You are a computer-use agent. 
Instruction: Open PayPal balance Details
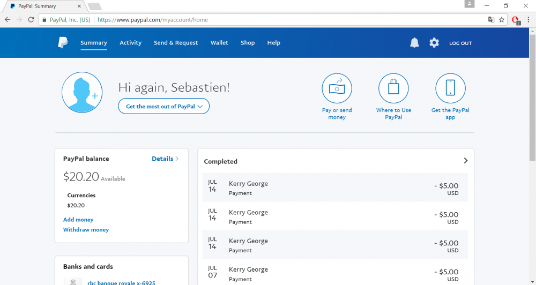click(165, 159)
